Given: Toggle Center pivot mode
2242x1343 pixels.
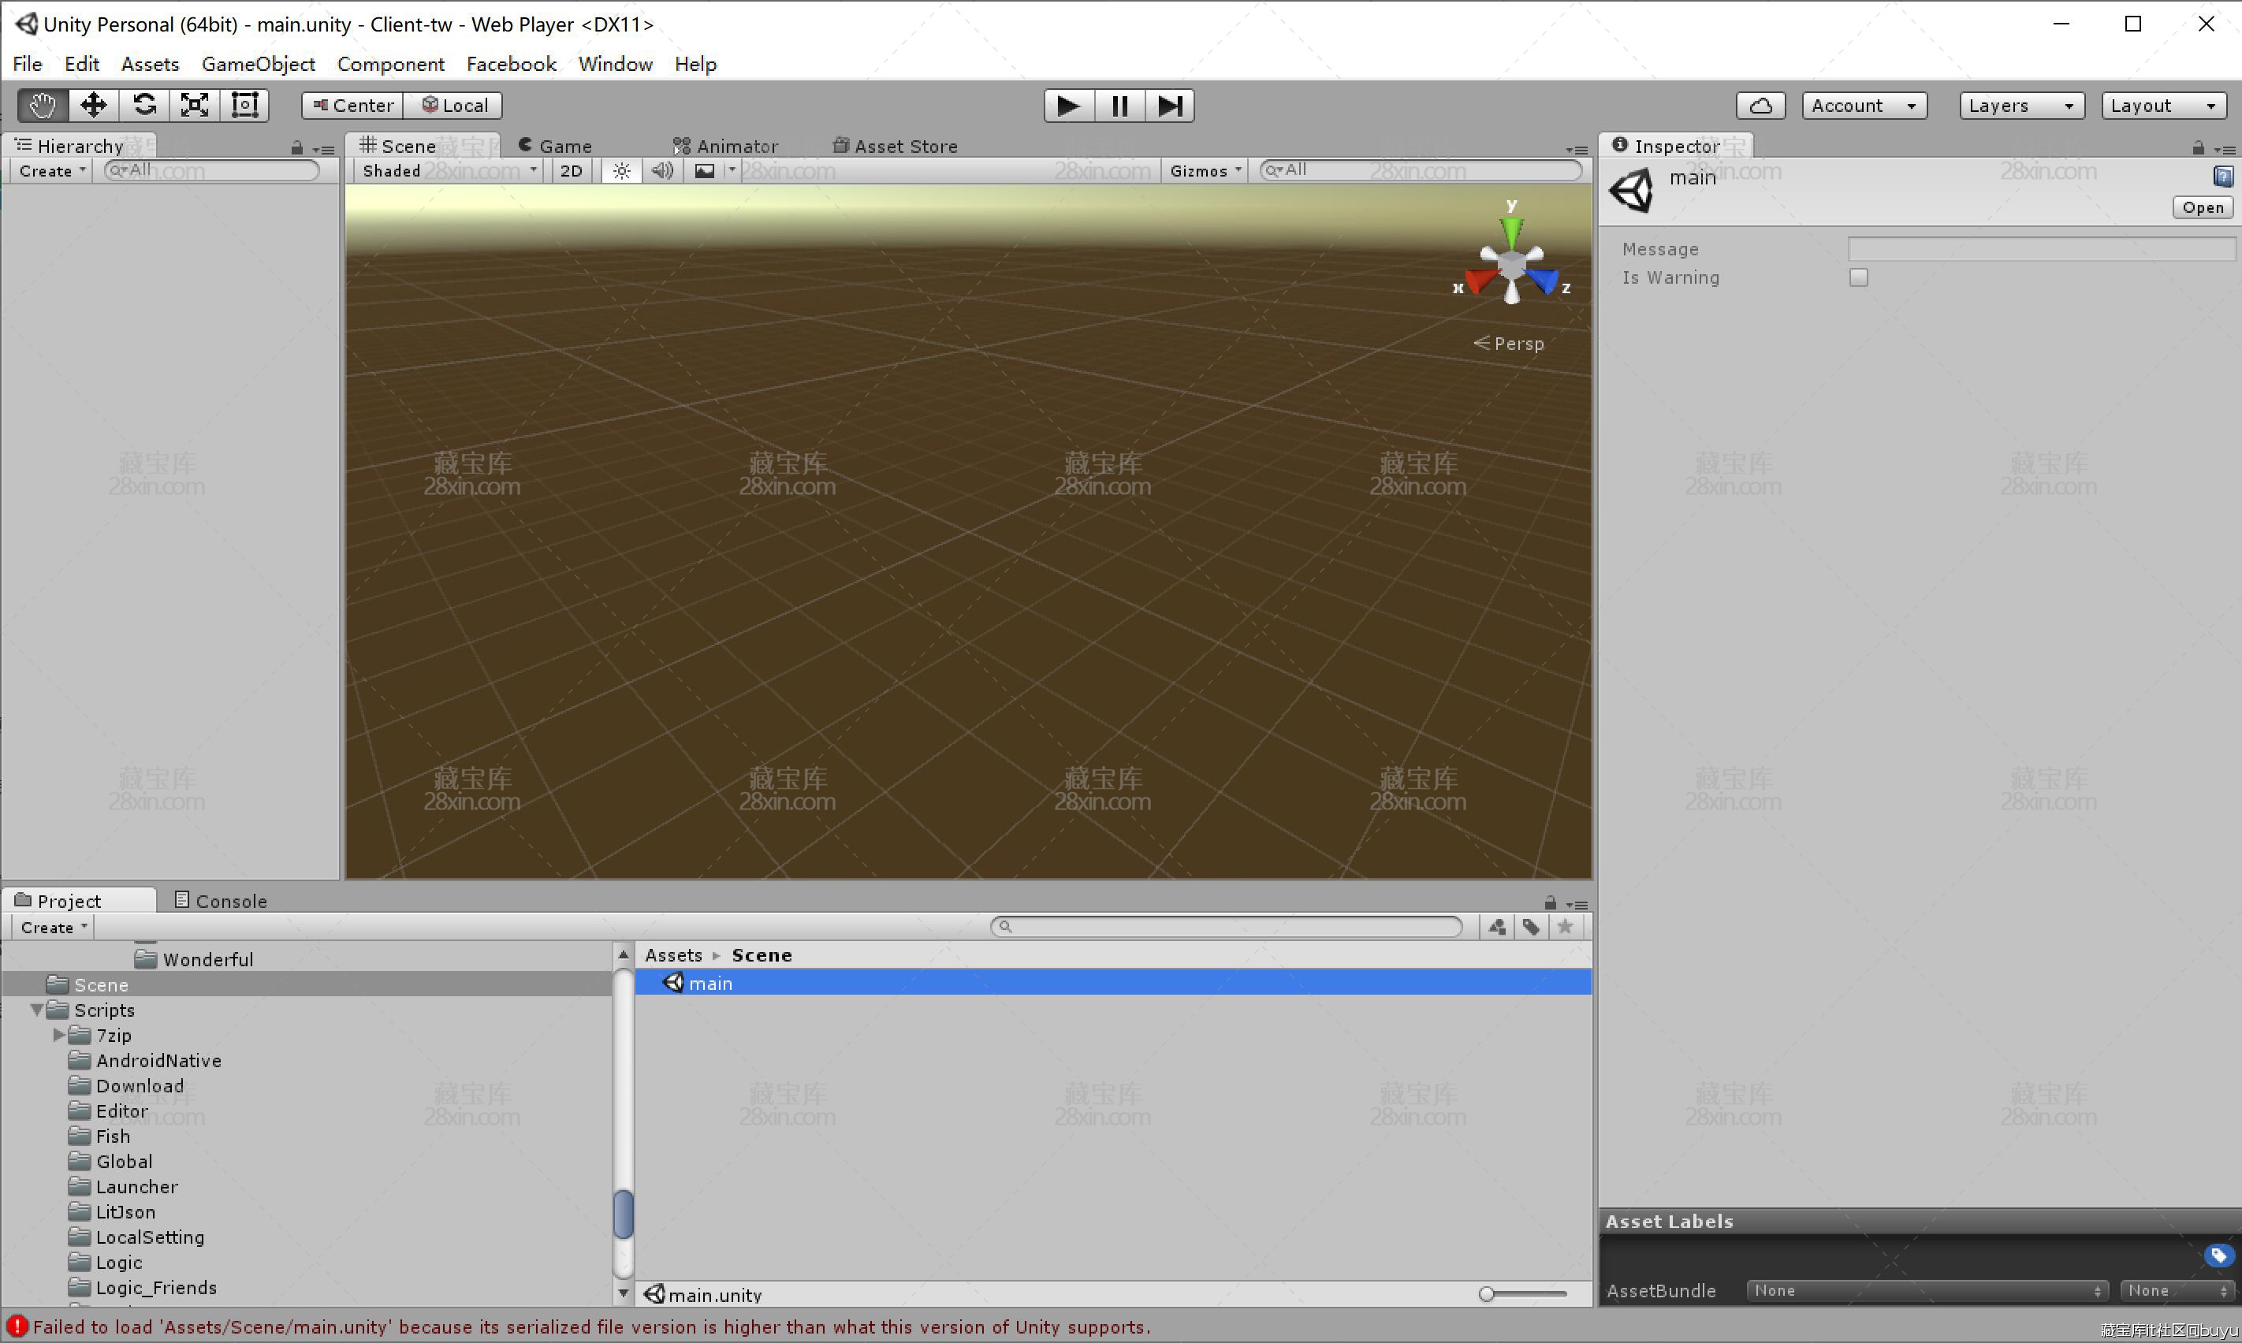Looking at the screenshot, I should [353, 106].
